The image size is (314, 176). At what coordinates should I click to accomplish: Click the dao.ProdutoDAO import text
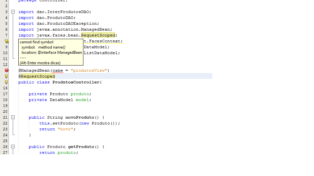(55, 18)
